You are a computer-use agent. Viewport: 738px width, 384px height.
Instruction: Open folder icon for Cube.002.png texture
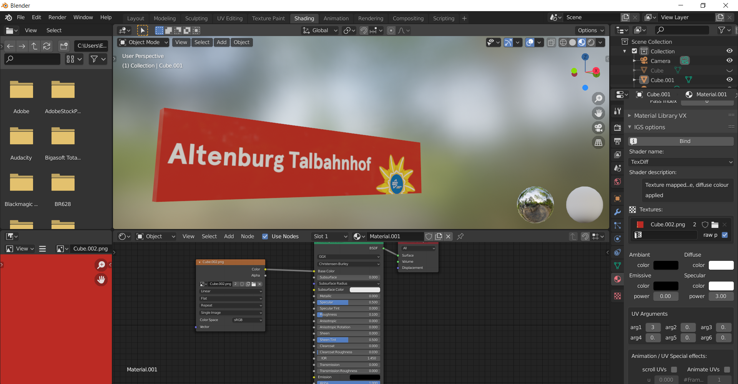pos(715,224)
